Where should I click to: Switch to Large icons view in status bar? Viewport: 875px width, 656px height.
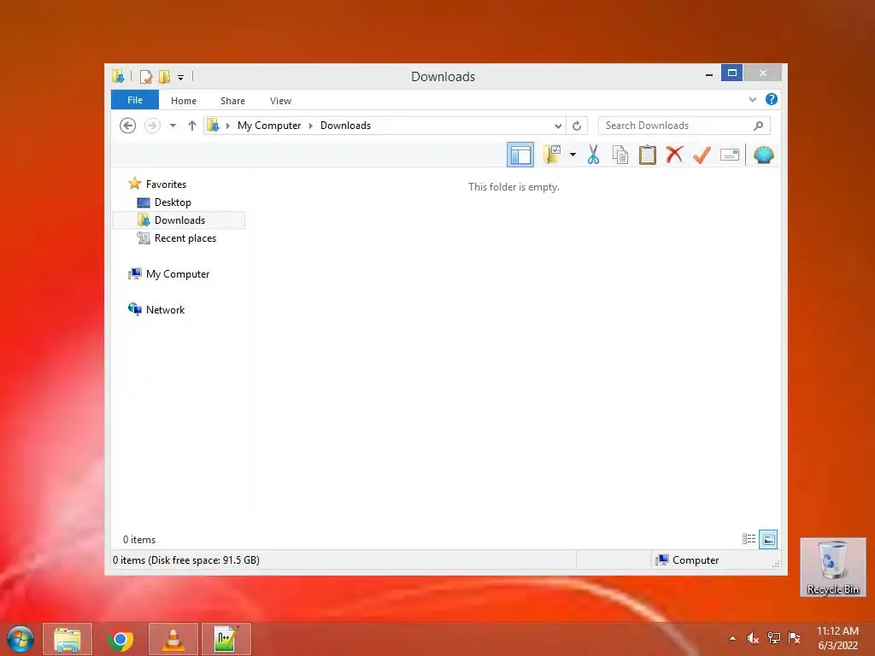pyautogui.click(x=768, y=539)
